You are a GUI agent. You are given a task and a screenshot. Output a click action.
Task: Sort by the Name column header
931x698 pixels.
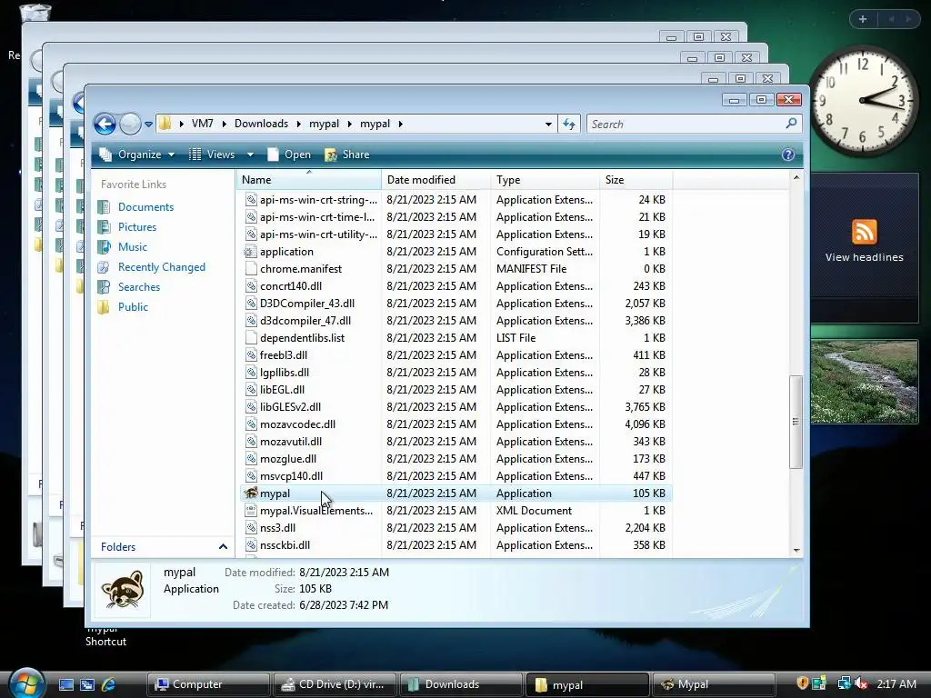pos(309,180)
